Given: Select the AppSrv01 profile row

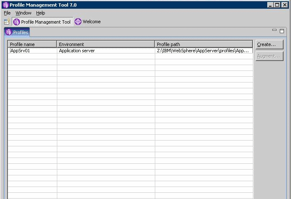Looking at the screenshot, I should pyautogui.click(x=130, y=51).
